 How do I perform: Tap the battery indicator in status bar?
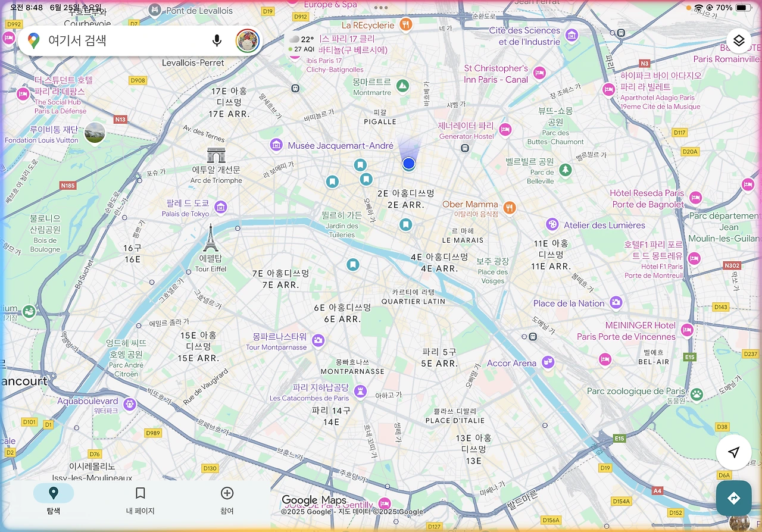[744, 8]
